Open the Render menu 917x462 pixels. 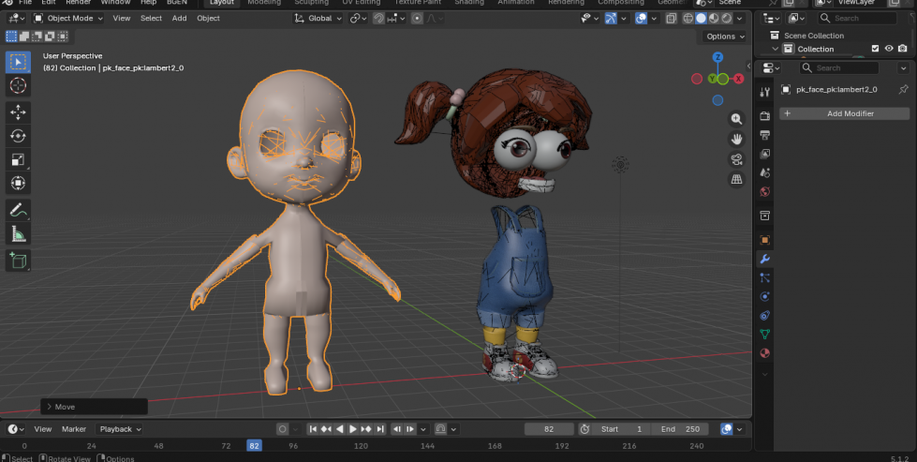[78, 2]
